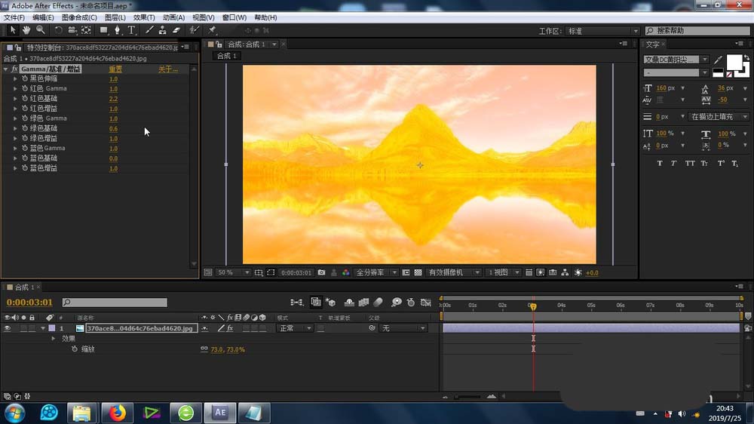
Task: Activate the Horizontal Type tool
Action: 131,30
